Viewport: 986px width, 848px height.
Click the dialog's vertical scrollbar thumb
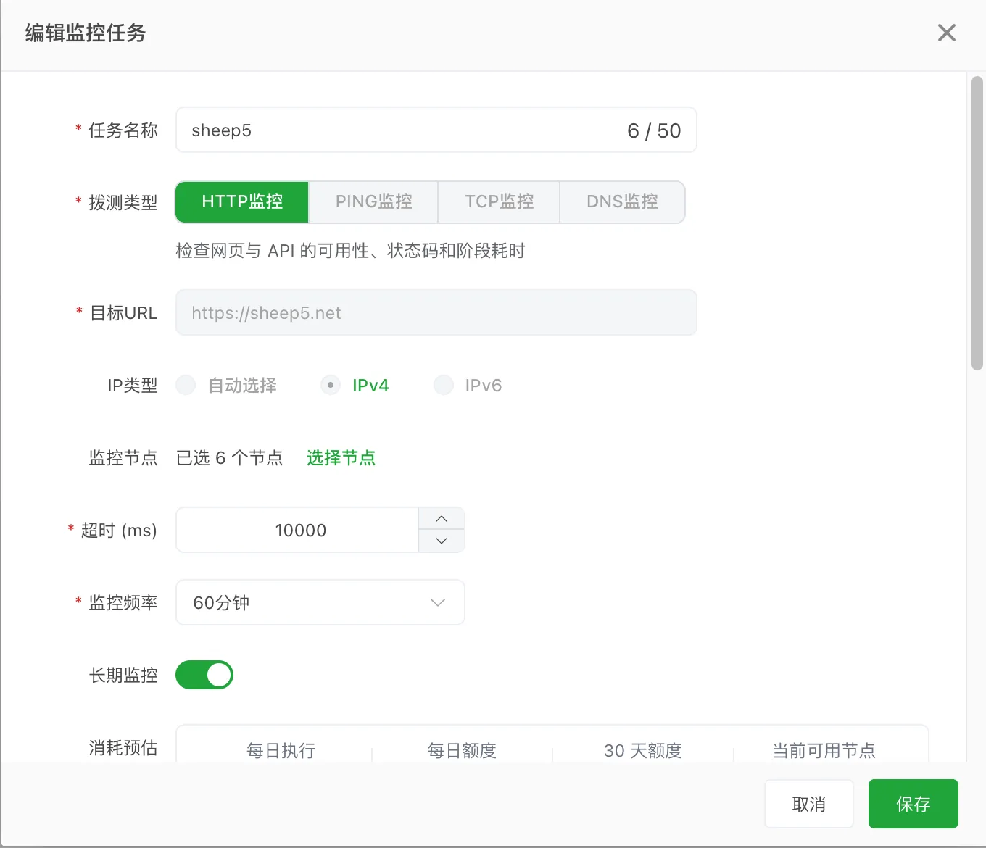point(977,223)
